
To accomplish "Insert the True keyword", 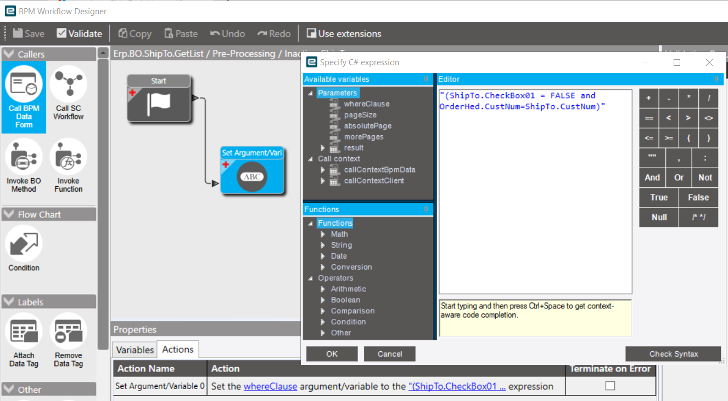I will pos(659,197).
